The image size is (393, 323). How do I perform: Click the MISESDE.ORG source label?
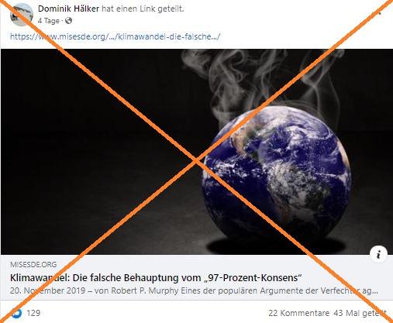coord(33,264)
